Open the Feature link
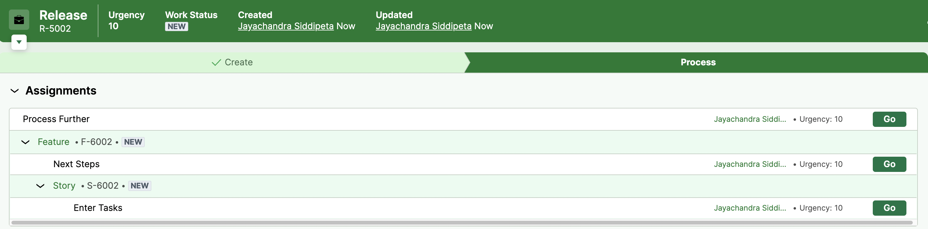The height and width of the screenshot is (229, 928). pos(53,142)
